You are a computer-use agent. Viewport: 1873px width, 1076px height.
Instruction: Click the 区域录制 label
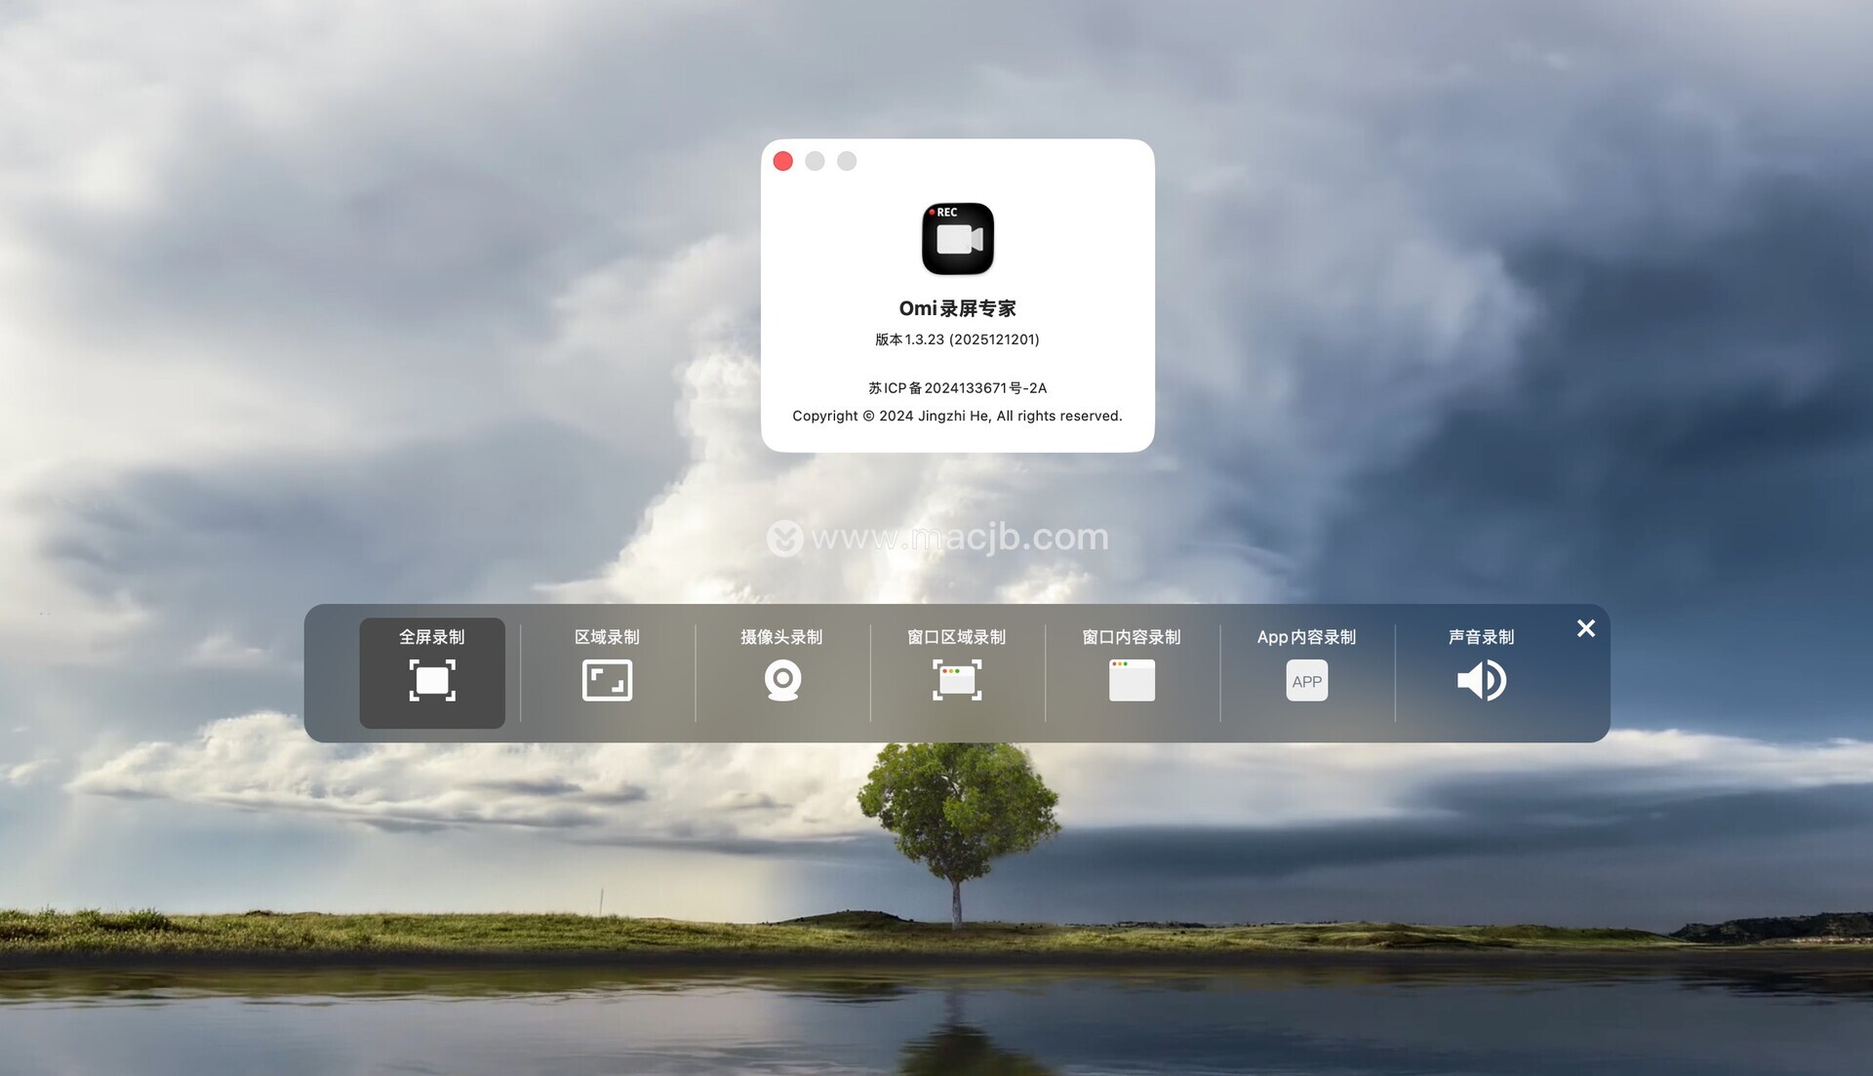[x=607, y=637]
